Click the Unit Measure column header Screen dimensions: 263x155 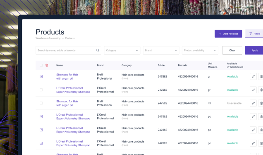tap(213, 65)
